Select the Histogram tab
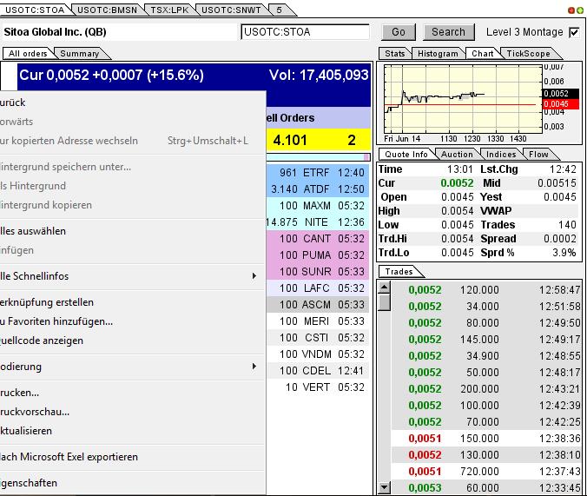 coord(438,54)
